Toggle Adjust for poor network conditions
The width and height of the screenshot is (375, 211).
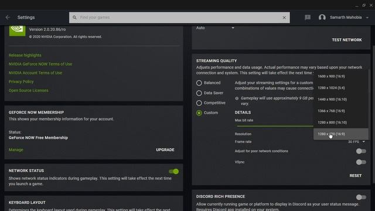click(x=361, y=151)
